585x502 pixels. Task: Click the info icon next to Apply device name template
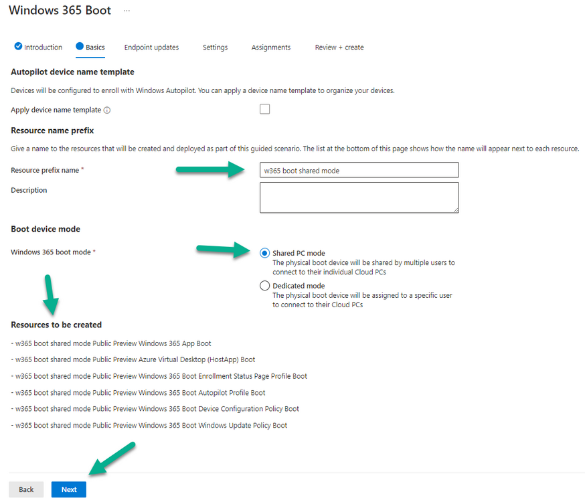click(x=107, y=110)
